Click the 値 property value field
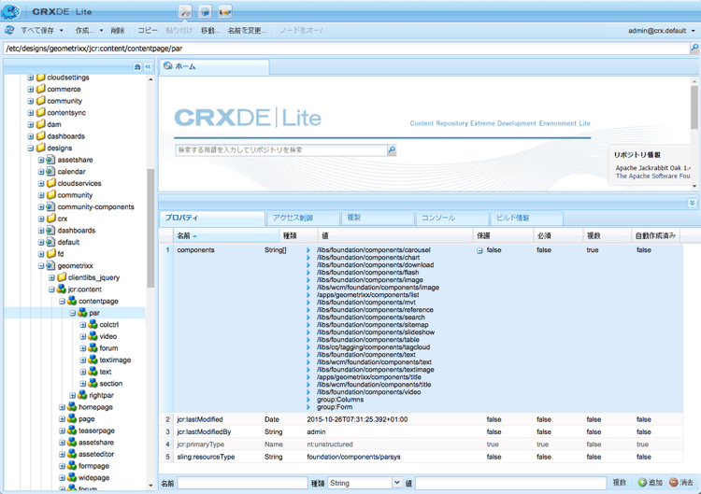Screen dimensions: 701x494 pyautogui.click(x=510, y=483)
